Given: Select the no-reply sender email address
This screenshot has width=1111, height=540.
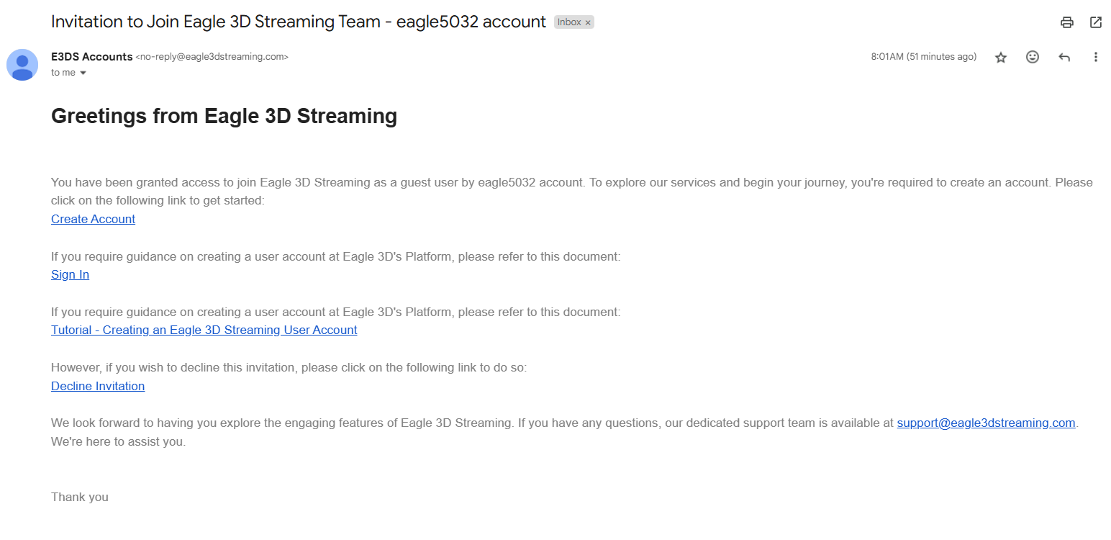Looking at the screenshot, I should coord(212,57).
